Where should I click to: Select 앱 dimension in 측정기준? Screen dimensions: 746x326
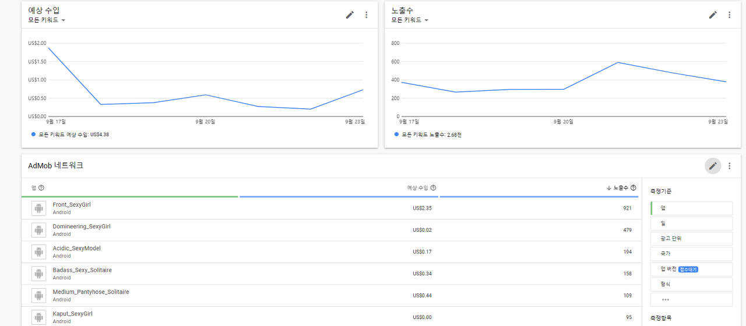tap(691, 208)
